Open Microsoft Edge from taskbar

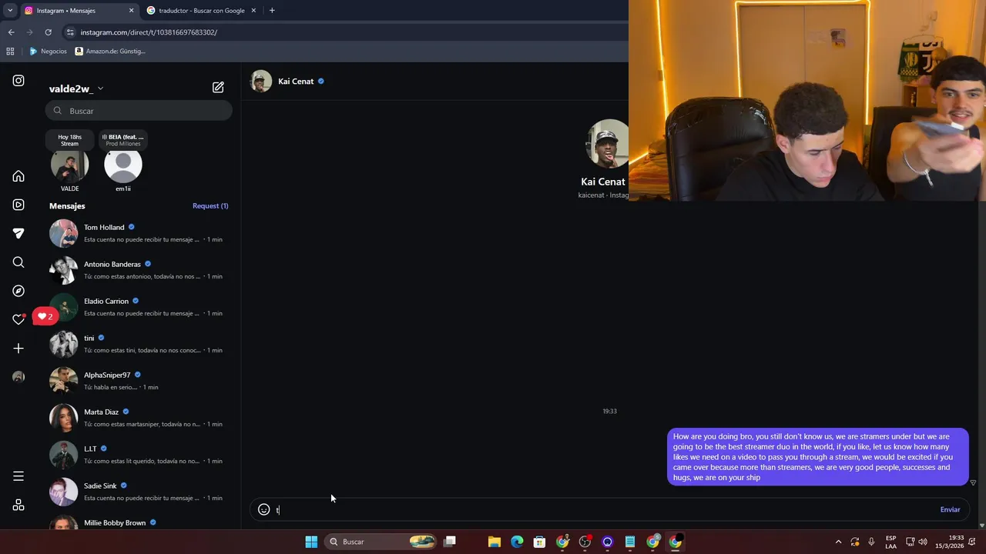coord(517,542)
